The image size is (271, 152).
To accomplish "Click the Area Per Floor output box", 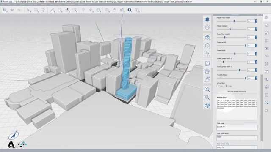I will pos(237,109).
